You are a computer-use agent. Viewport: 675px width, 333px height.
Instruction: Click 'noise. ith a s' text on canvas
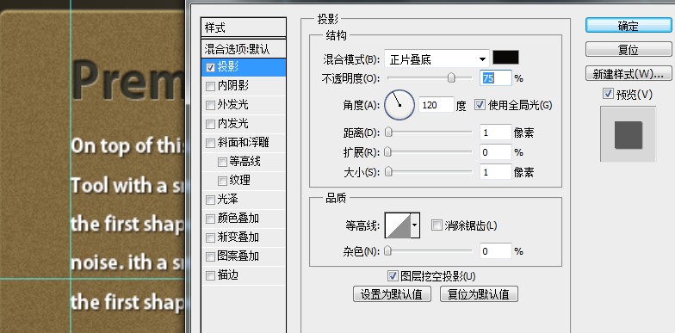127,262
